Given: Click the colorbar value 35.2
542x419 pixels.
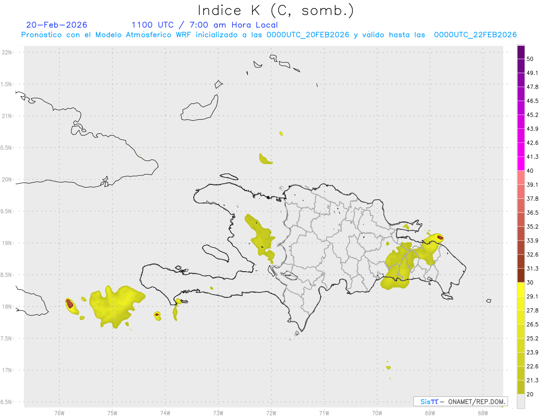Looking at the screenshot, I should tap(533, 226).
